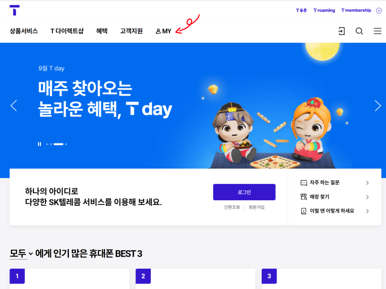Open the search magnifier icon
Screen dimensions: 386x289
(x=359, y=31)
